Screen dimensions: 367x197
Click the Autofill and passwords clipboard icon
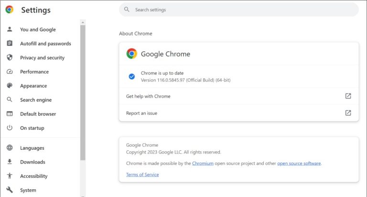pos(10,43)
